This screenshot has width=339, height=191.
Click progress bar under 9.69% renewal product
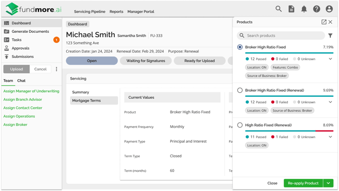click(289, 96)
